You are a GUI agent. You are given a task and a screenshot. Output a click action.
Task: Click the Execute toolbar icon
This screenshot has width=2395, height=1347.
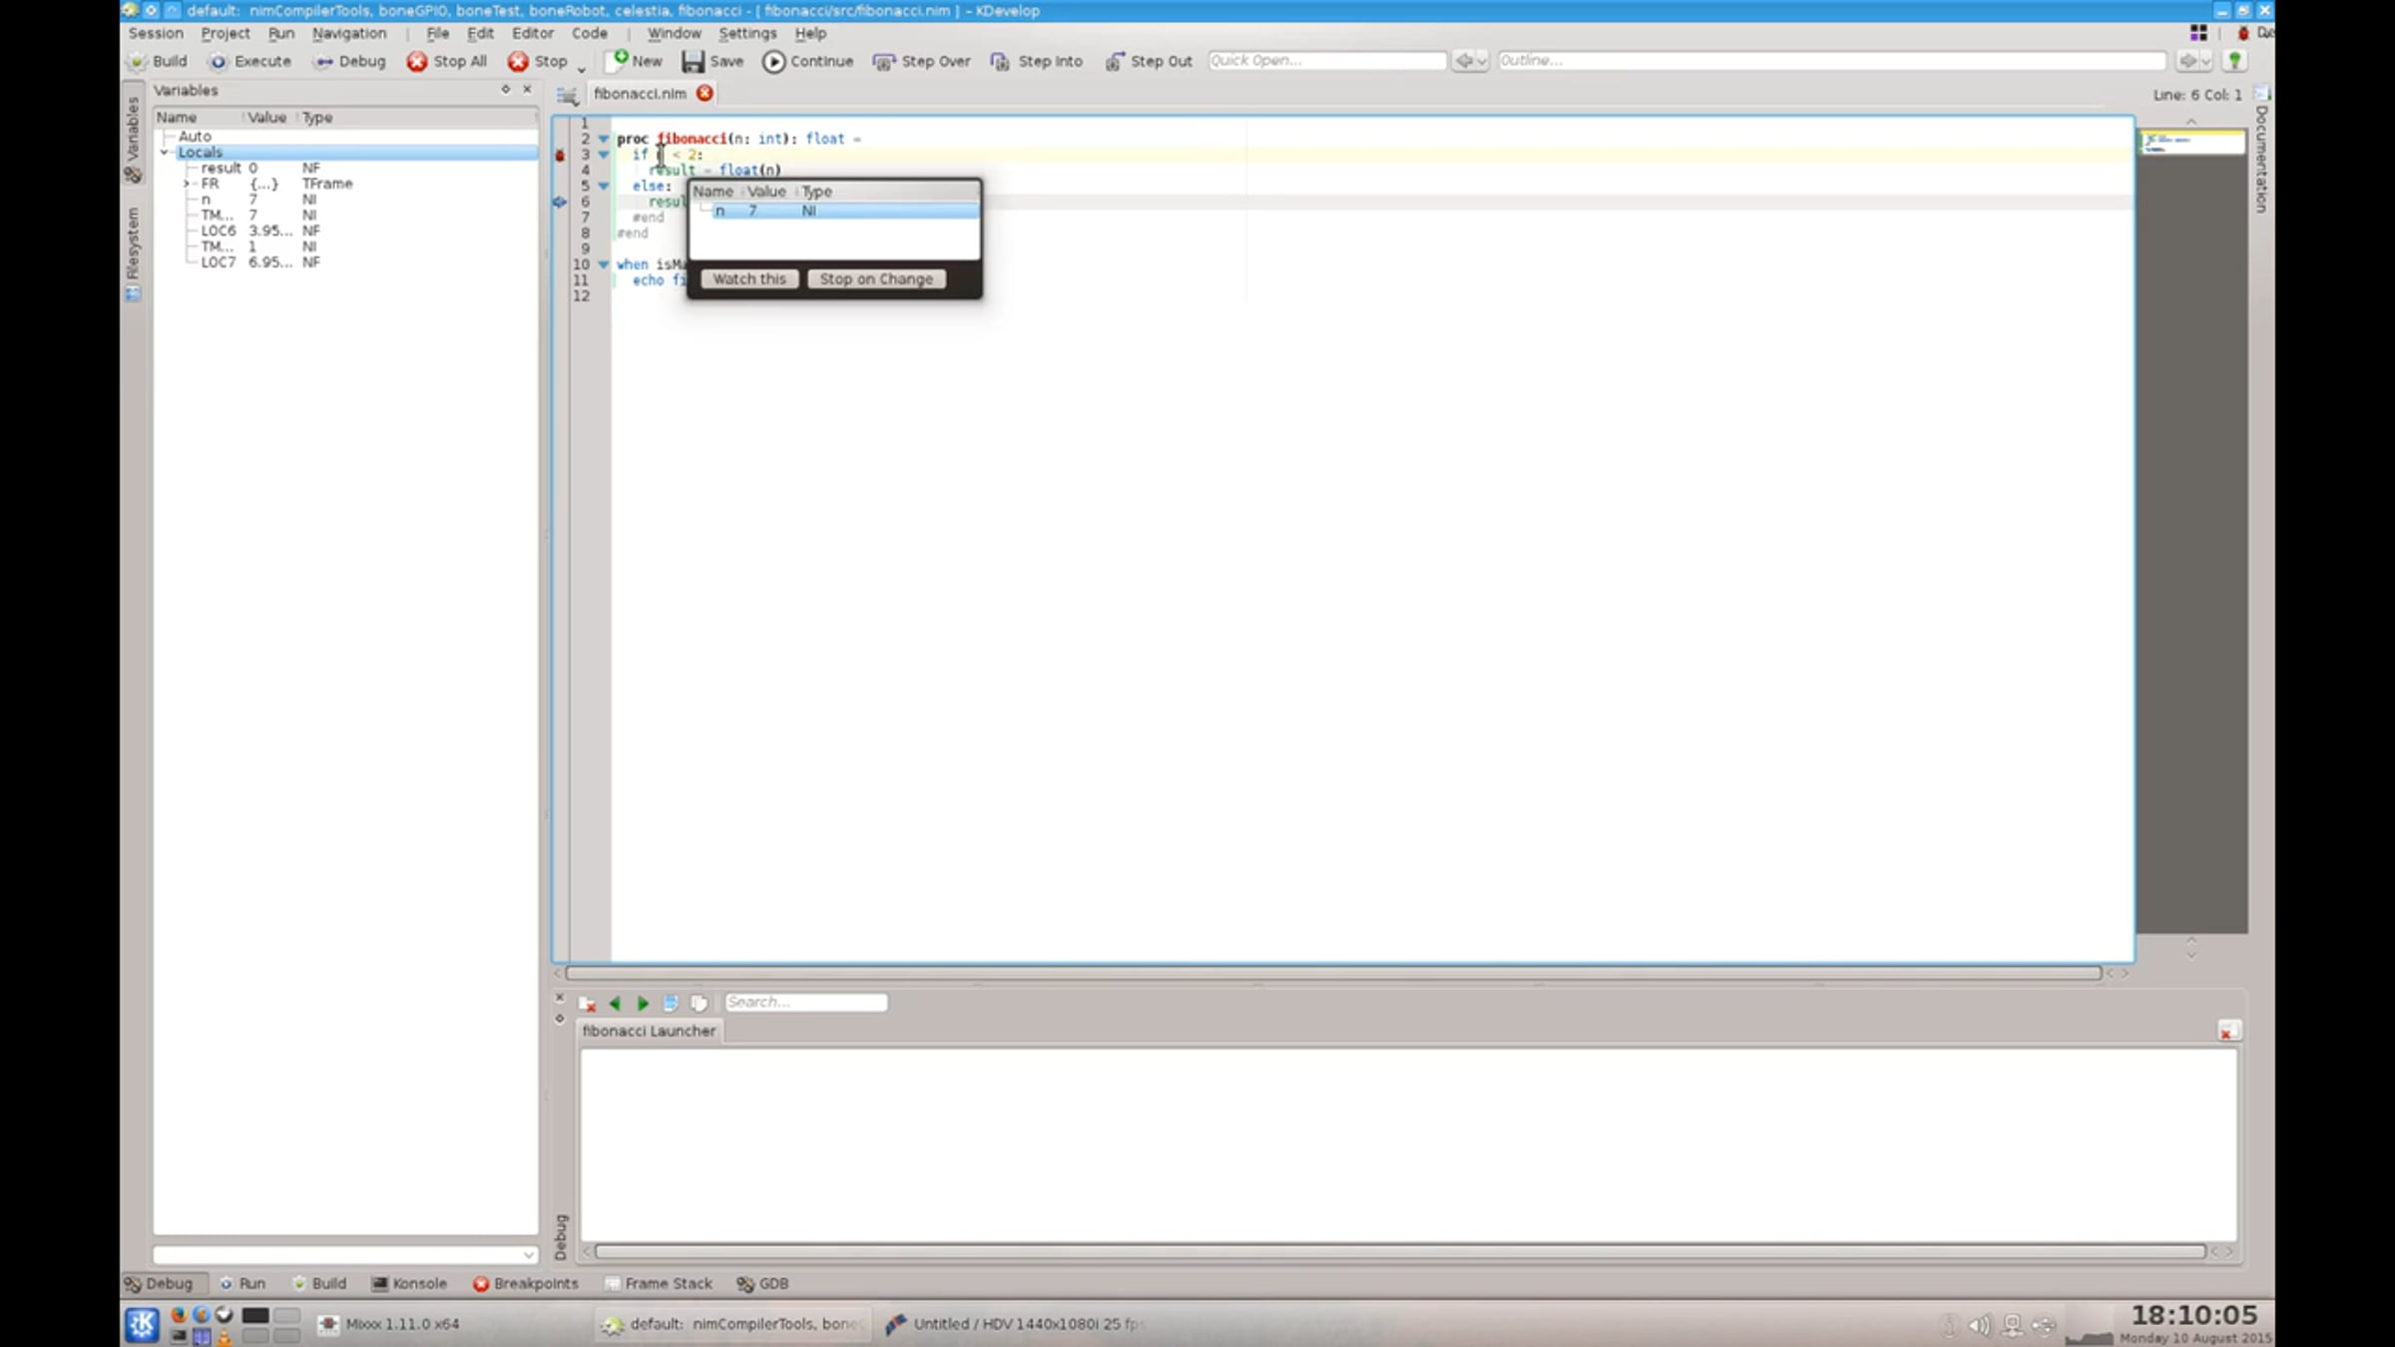pos(218,62)
